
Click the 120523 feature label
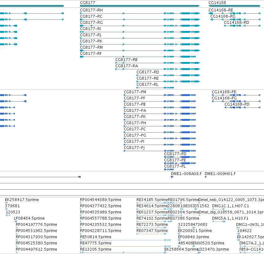click(13, 212)
